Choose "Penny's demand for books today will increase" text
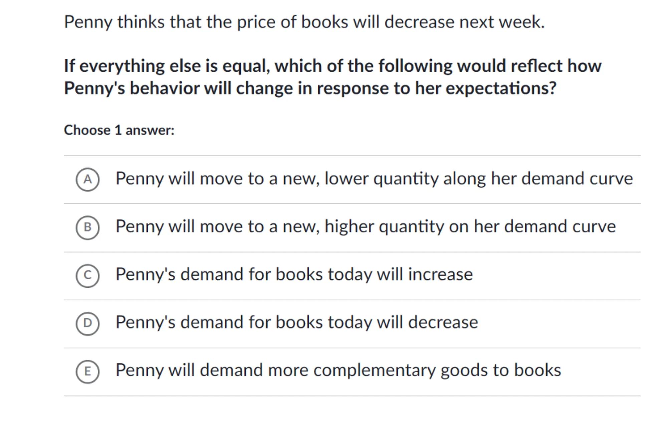The width and height of the screenshot is (656, 436). tap(294, 275)
